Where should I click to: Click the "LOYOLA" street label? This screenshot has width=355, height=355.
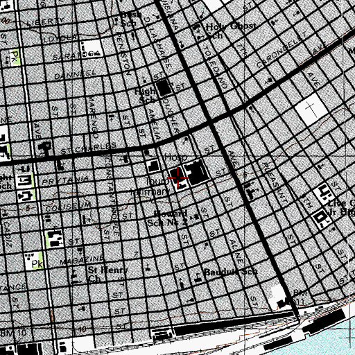pos(60,39)
